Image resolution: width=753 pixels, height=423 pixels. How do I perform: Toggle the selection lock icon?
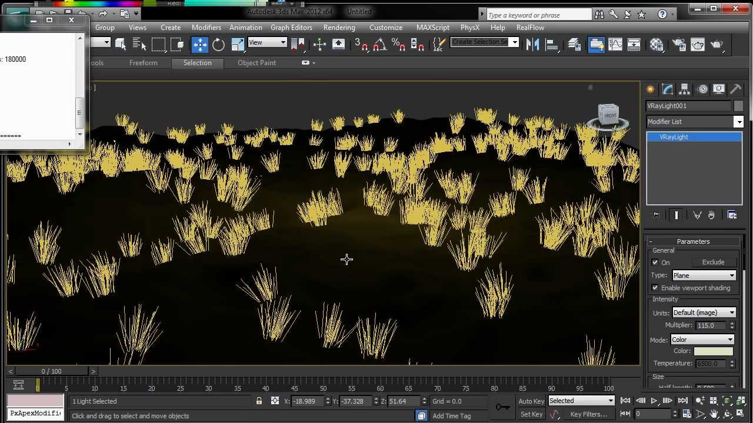click(x=259, y=401)
